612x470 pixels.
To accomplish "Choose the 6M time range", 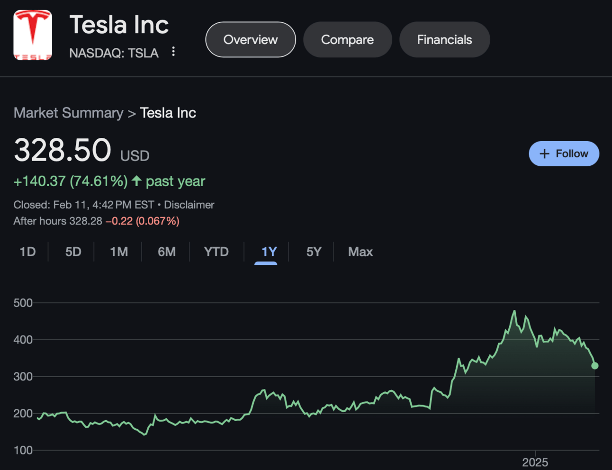I will pos(167,252).
